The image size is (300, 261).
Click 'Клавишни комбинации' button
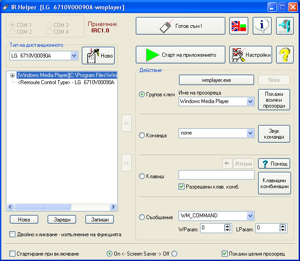274,183
